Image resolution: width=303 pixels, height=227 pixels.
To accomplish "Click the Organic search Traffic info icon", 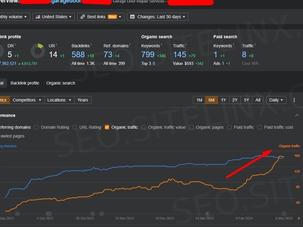I will coord(186,44).
